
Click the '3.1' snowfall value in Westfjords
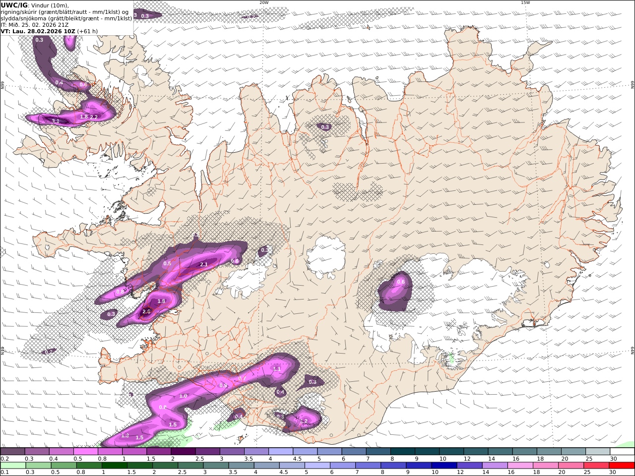click(x=56, y=120)
